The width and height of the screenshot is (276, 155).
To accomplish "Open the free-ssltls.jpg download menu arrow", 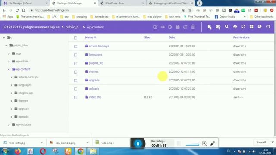I will [41, 143].
